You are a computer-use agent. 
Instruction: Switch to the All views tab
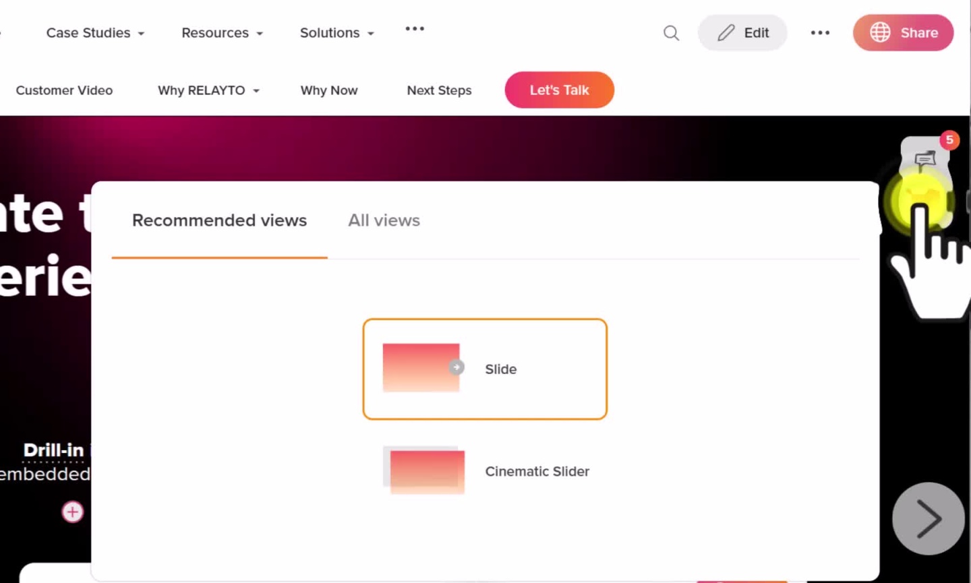[x=384, y=220]
